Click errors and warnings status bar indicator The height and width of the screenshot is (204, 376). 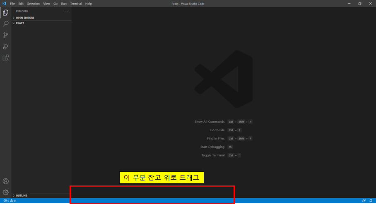coord(10,201)
